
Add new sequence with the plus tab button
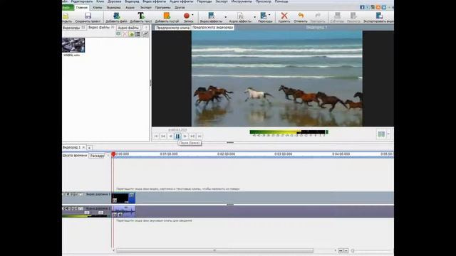pos(89,148)
